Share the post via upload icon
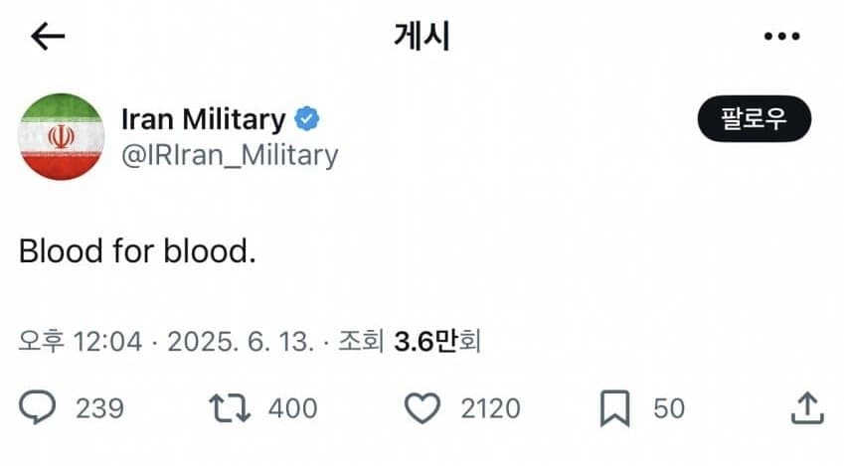844x466 pixels. (807, 407)
